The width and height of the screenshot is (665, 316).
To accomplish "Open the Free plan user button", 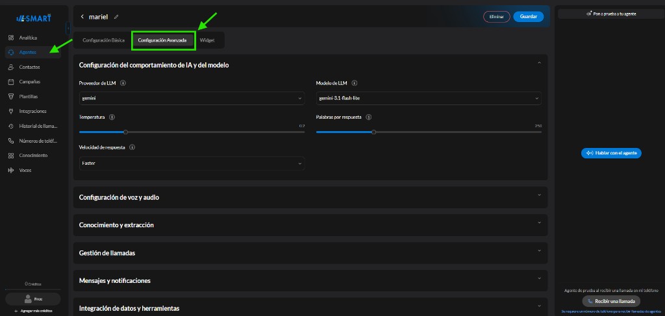I will point(32,299).
